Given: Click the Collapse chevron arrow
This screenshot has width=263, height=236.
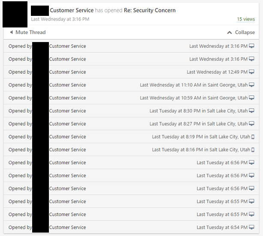Looking at the screenshot, I should (230, 33).
